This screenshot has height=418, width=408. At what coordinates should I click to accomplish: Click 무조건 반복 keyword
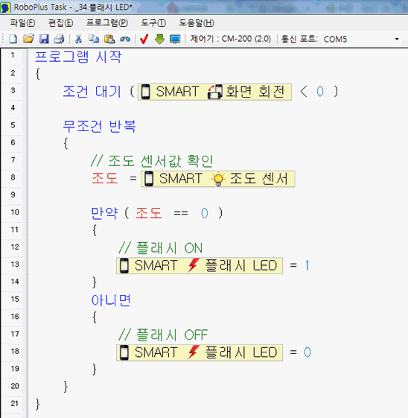[x=99, y=127]
